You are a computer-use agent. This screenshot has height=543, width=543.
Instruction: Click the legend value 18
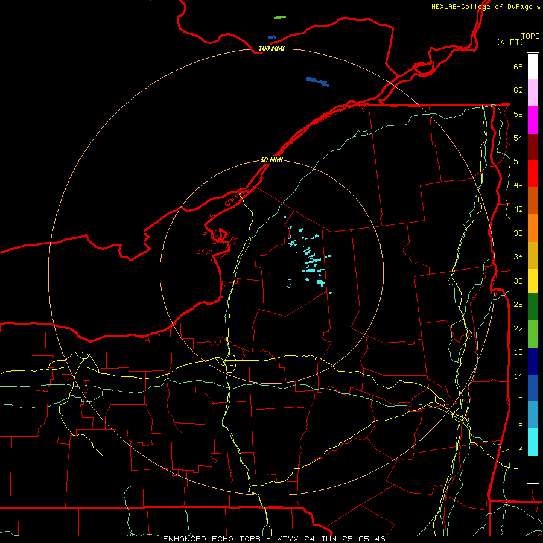point(518,352)
